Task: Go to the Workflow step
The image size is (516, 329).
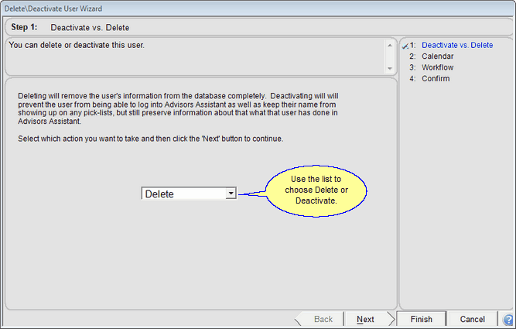Action: pos(437,67)
